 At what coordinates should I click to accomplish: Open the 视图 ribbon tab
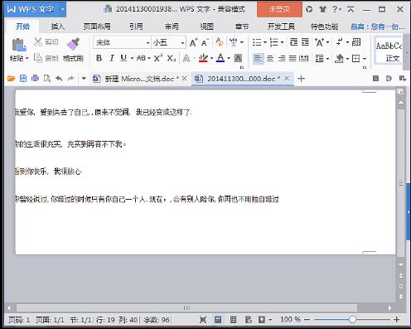[207, 27]
